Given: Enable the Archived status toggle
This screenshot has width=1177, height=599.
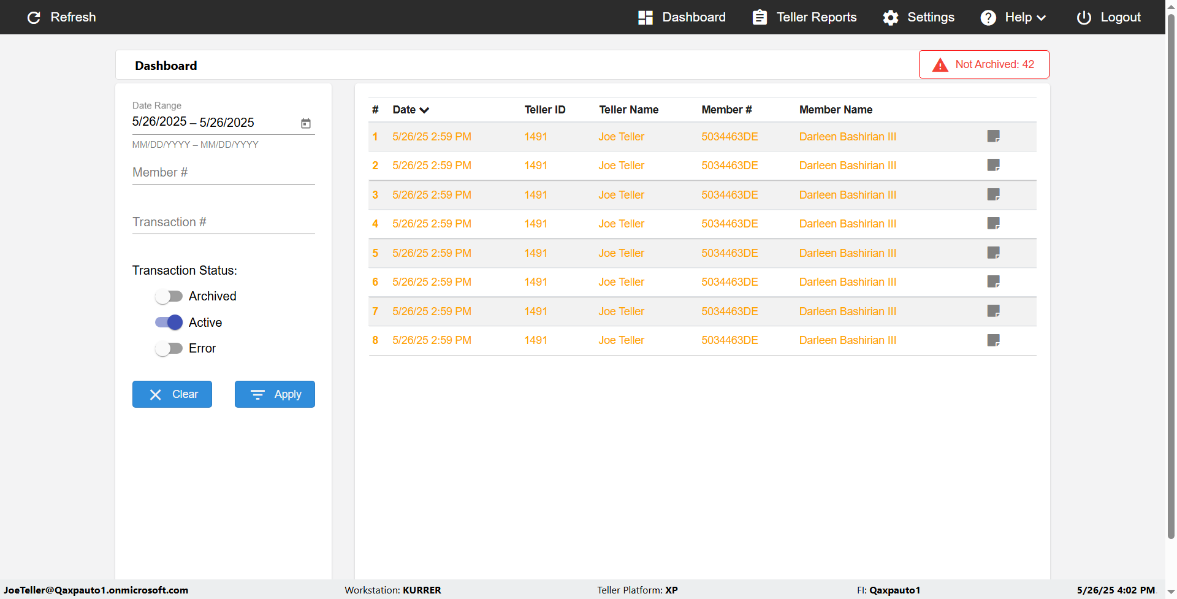Looking at the screenshot, I should 169,297.
